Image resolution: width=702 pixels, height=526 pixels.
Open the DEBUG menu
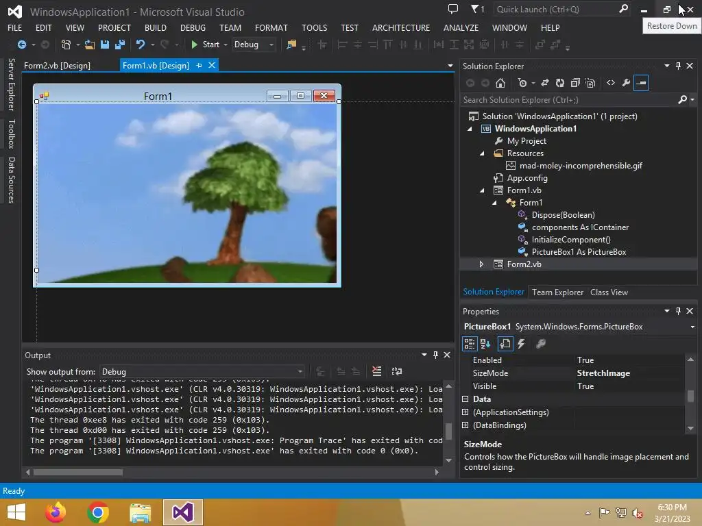[x=193, y=27]
